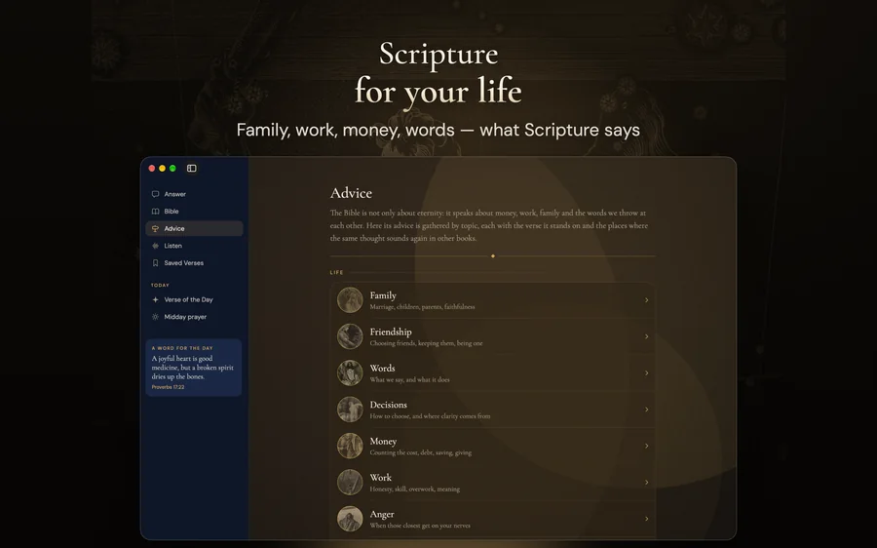The width and height of the screenshot is (877, 548).
Task: Click the Midday prayer sun icon
Action: [156, 317]
